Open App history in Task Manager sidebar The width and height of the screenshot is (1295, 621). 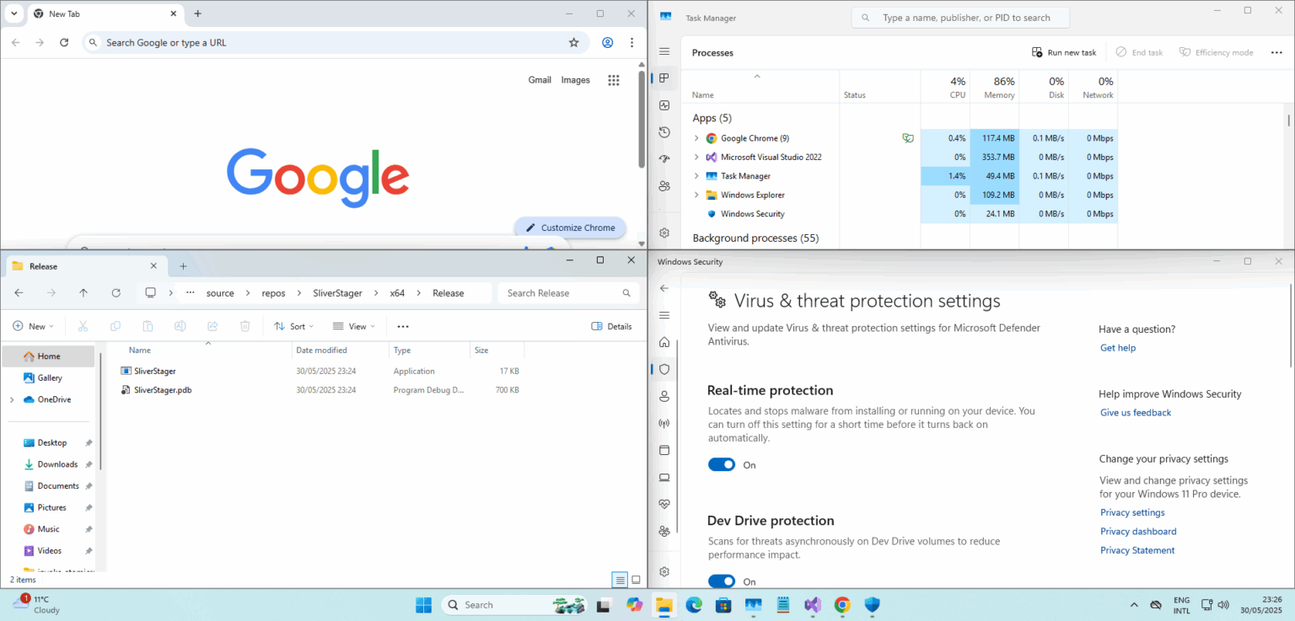point(664,131)
